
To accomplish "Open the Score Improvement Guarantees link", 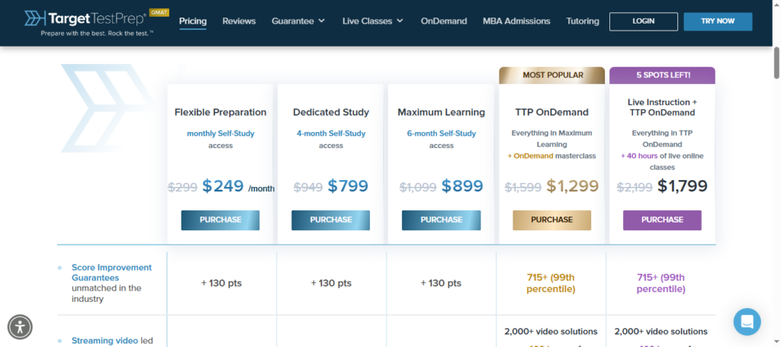I will click(111, 272).
